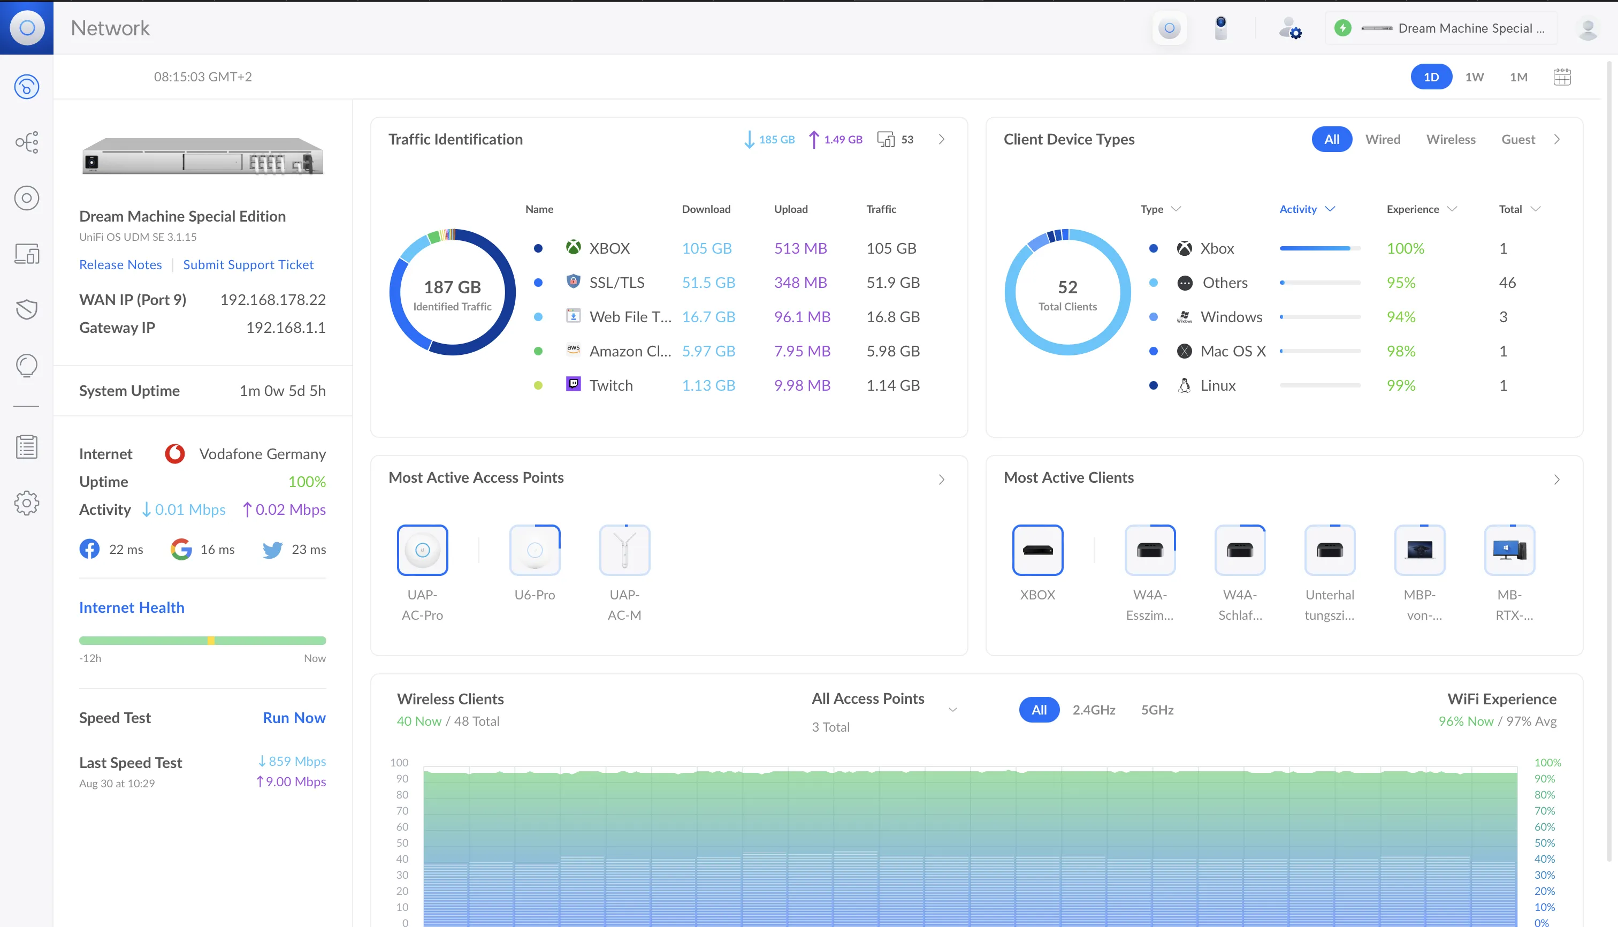The height and width of the screenshot is (927, 1618).
Task: Run a new speed test
Action: coord(293,718)
